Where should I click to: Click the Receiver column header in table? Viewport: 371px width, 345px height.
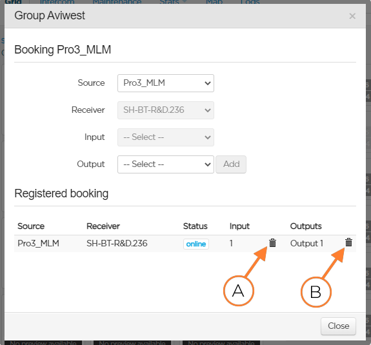(103, 226)
